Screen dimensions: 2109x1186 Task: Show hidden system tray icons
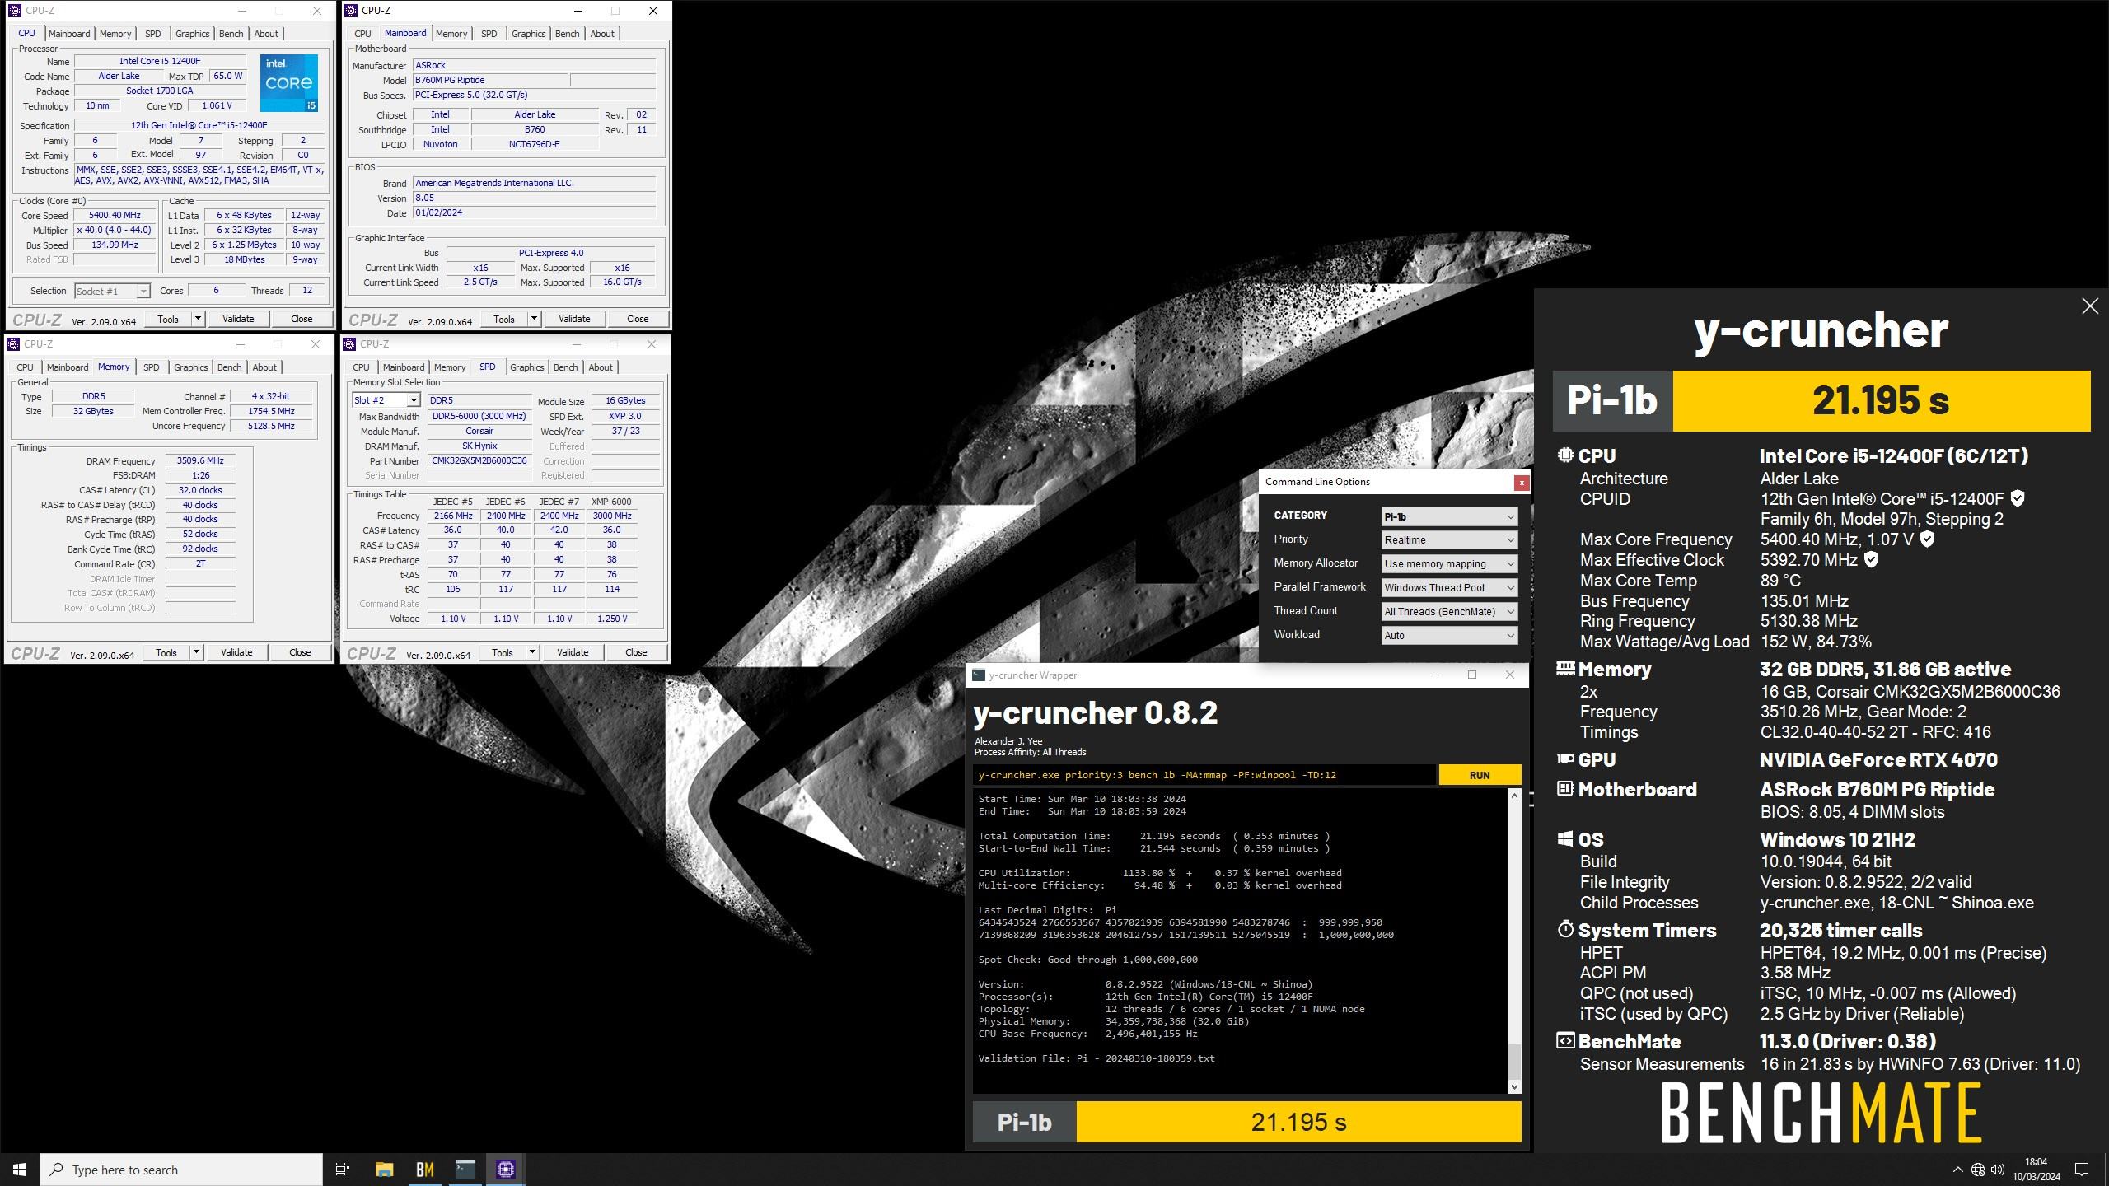(1958, 1170)
